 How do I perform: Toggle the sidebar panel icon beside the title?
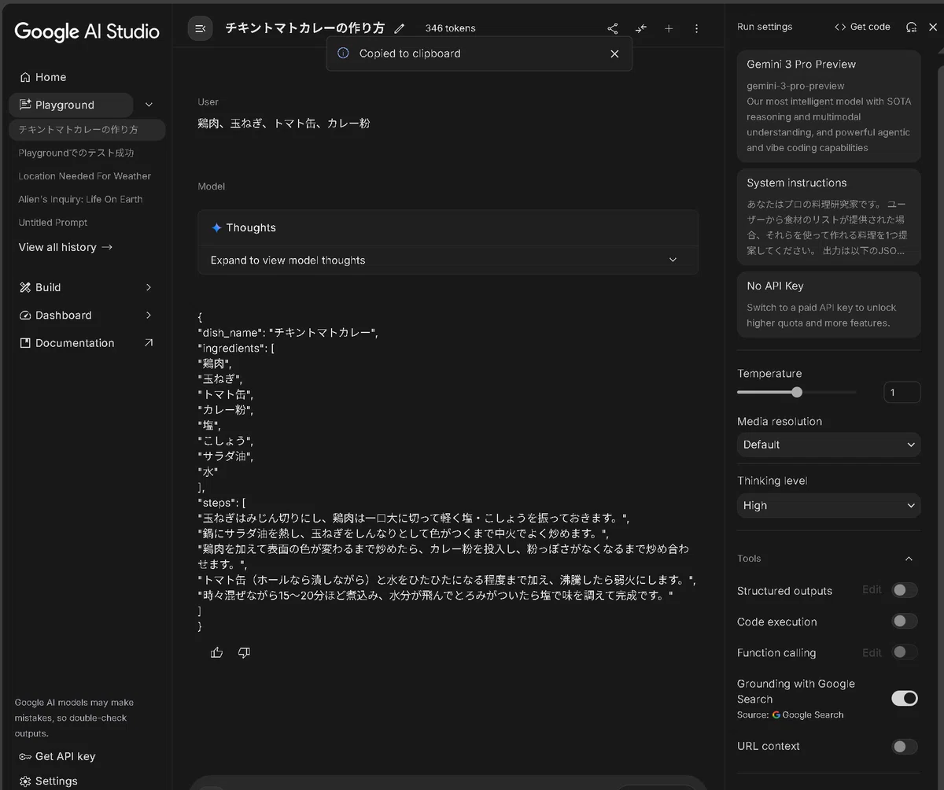coord(200,28)
